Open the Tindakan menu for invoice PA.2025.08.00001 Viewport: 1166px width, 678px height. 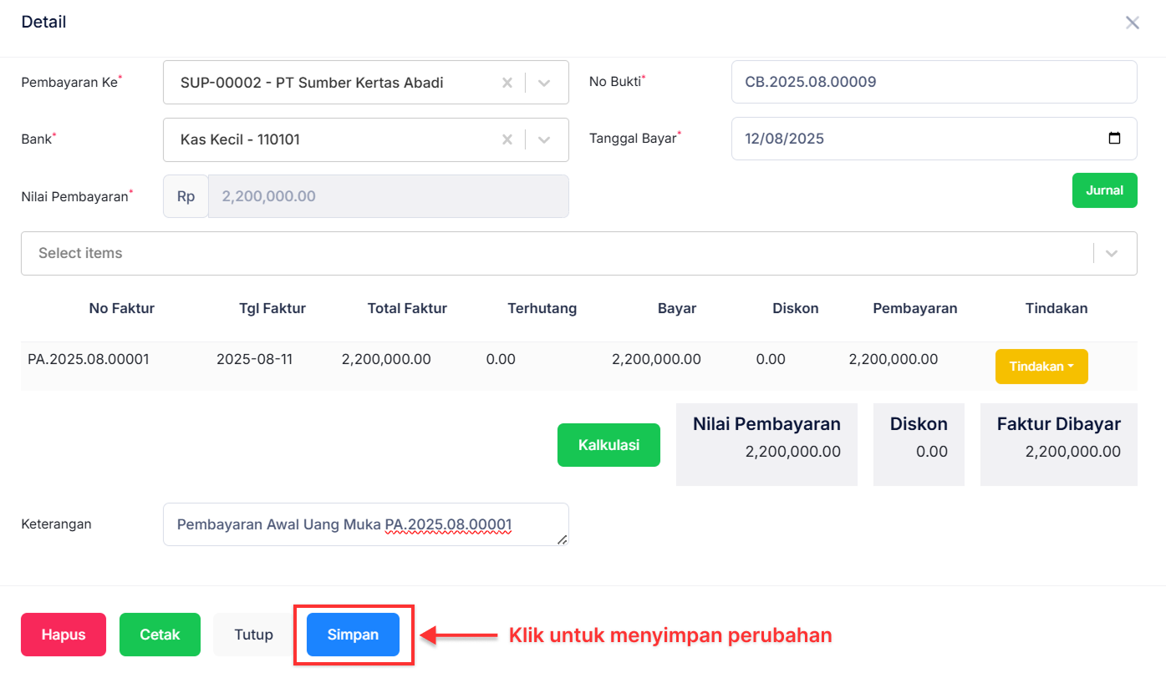(1041, 366)
